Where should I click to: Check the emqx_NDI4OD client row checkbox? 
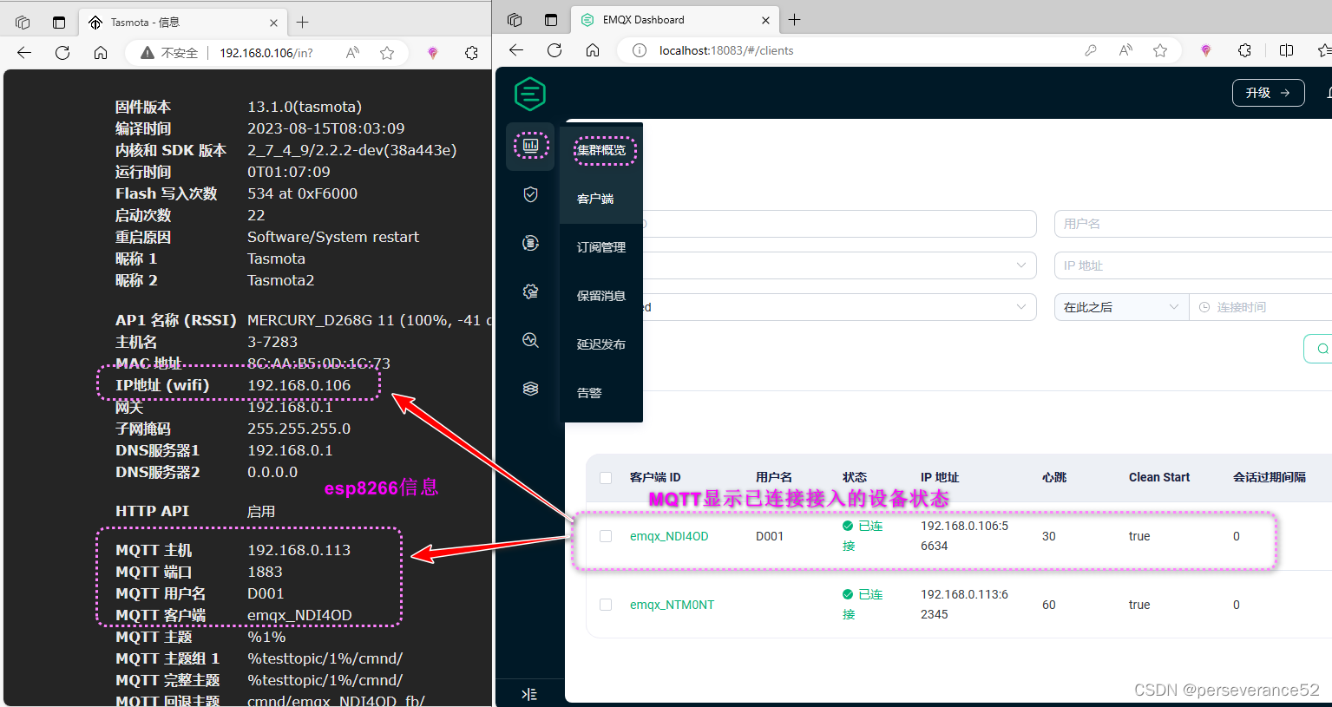coord(606,536)
